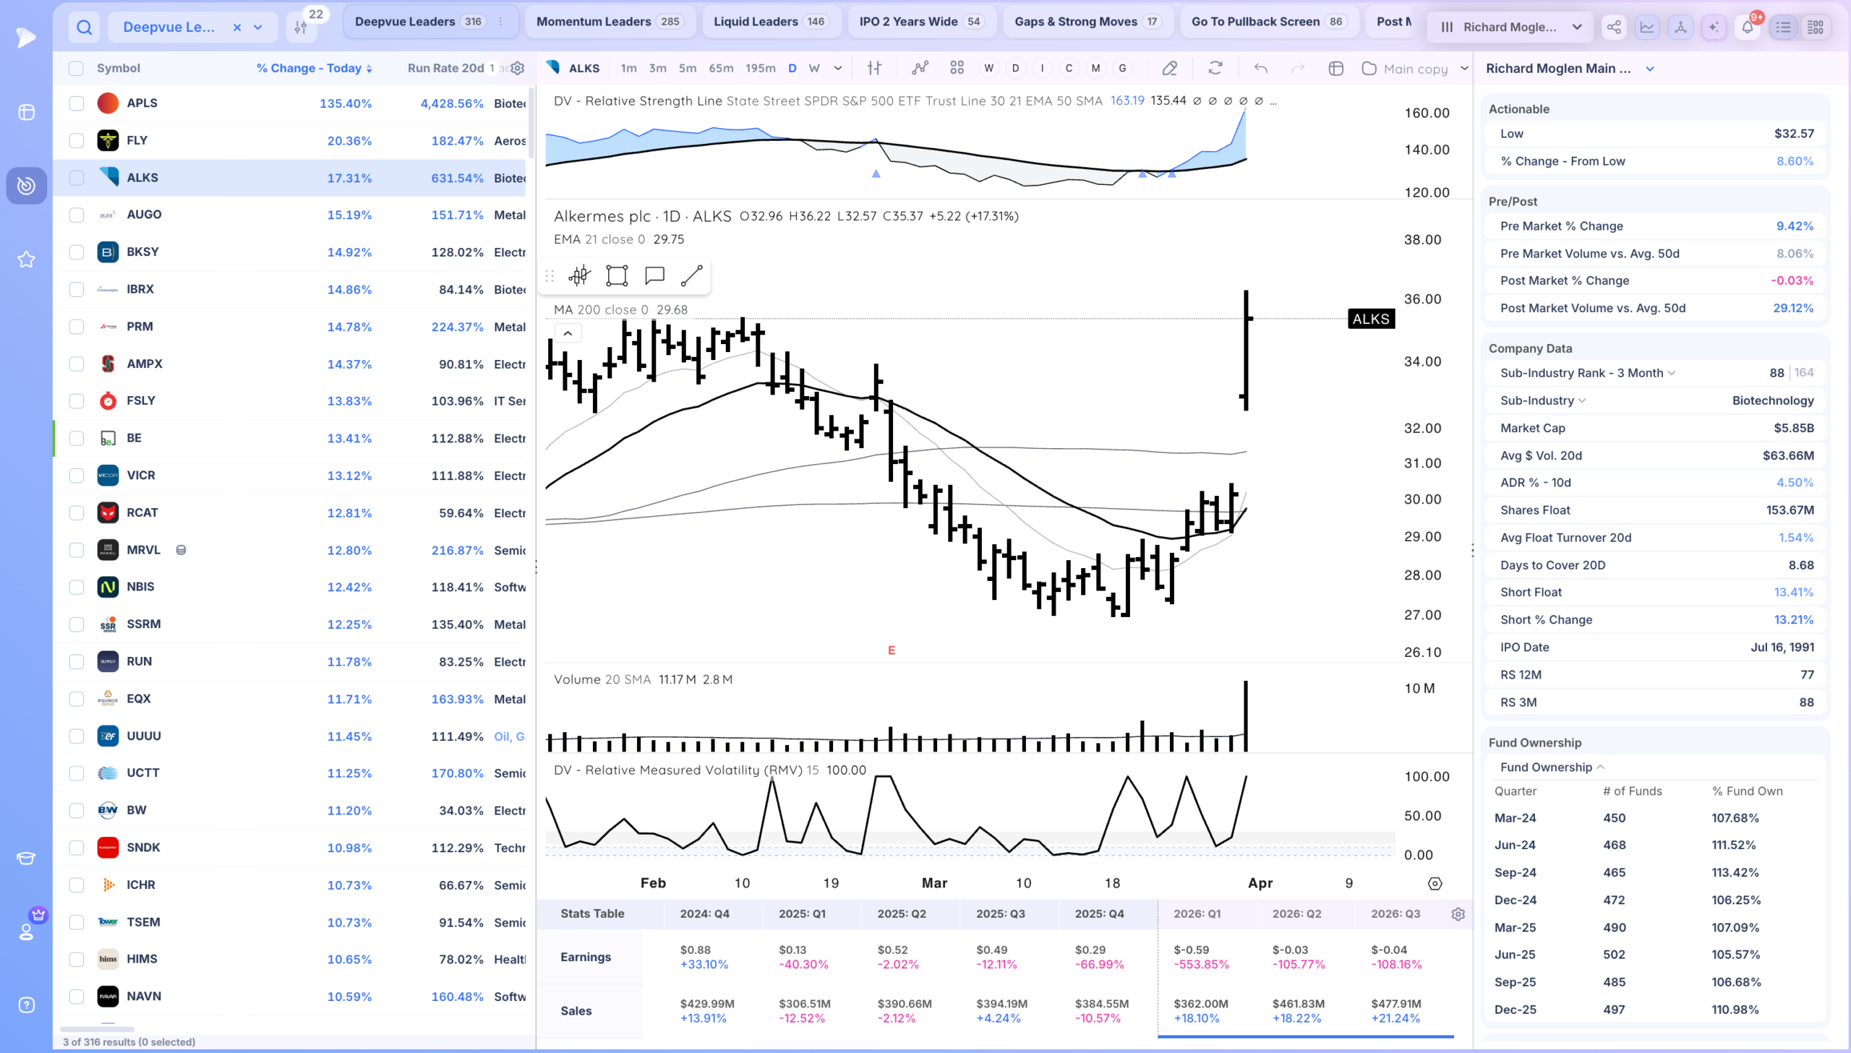Open the watchlist star icon in sidebar
The width and height of the screenshot is (1851, 1053).
[x=26, y=259]
